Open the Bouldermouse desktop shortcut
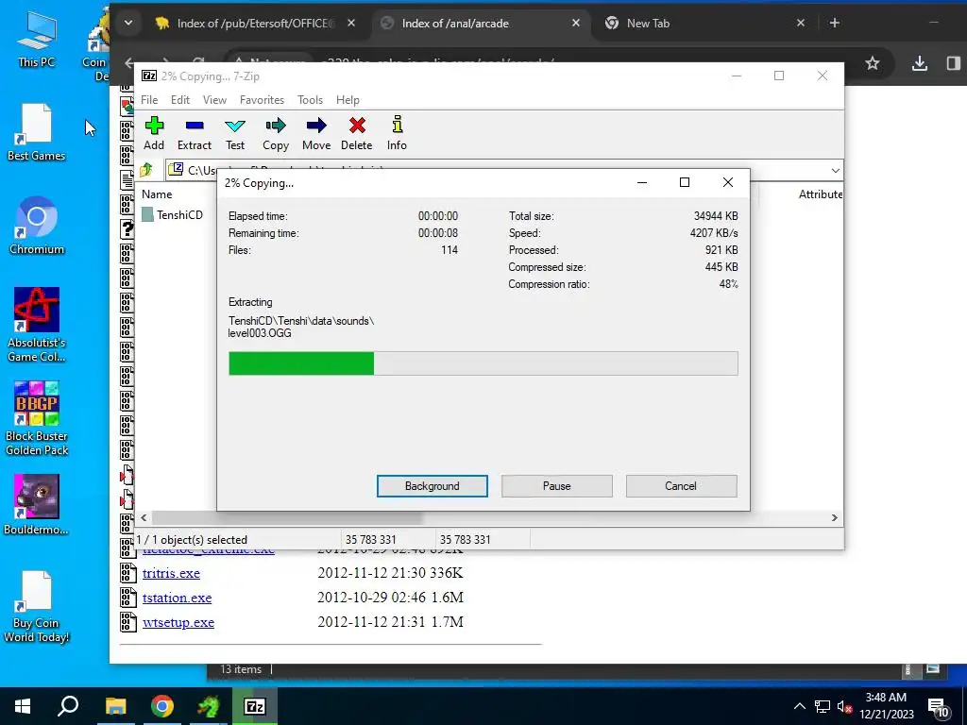This screenshot has width=967, height=725. click(x=37, y=505)
